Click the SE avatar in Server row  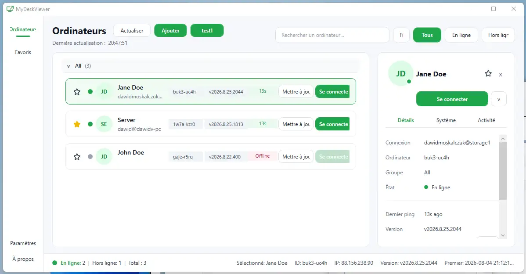tap(104, 124)
